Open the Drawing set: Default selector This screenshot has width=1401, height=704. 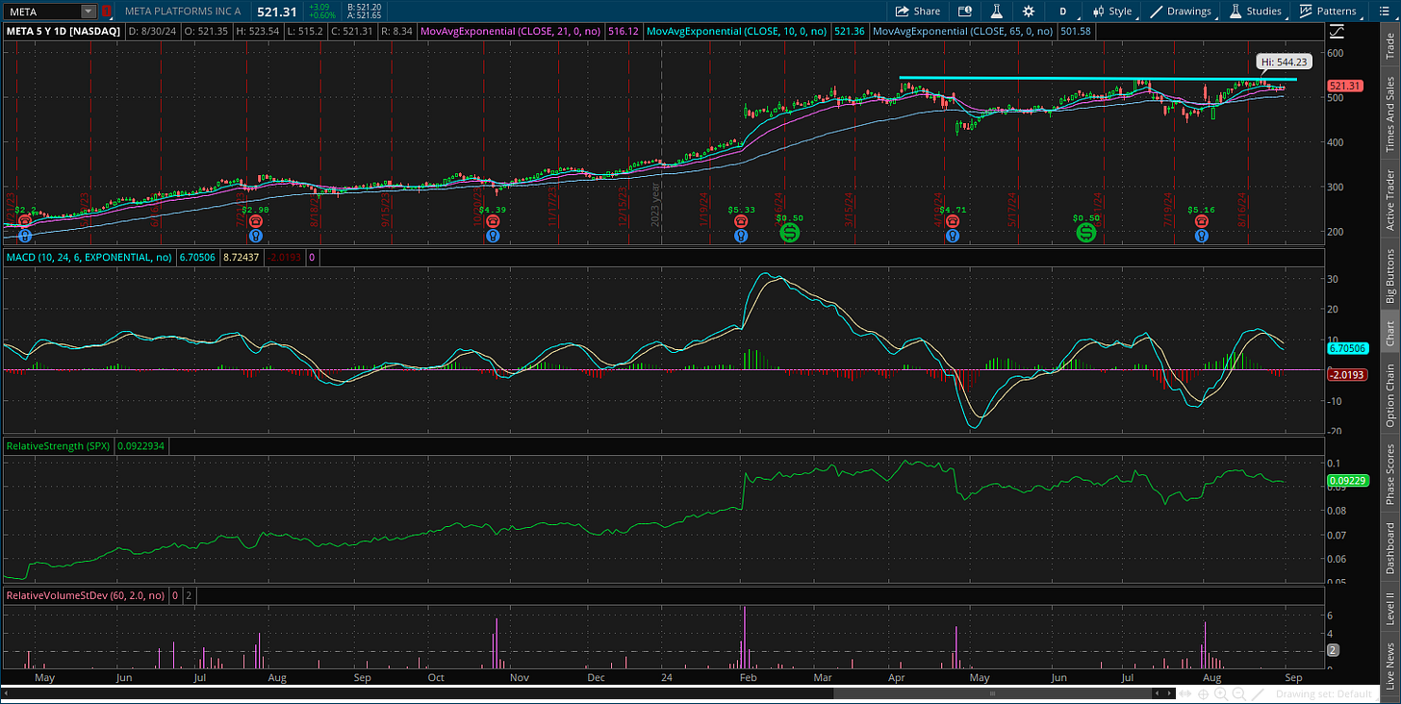pos(1325,693)
